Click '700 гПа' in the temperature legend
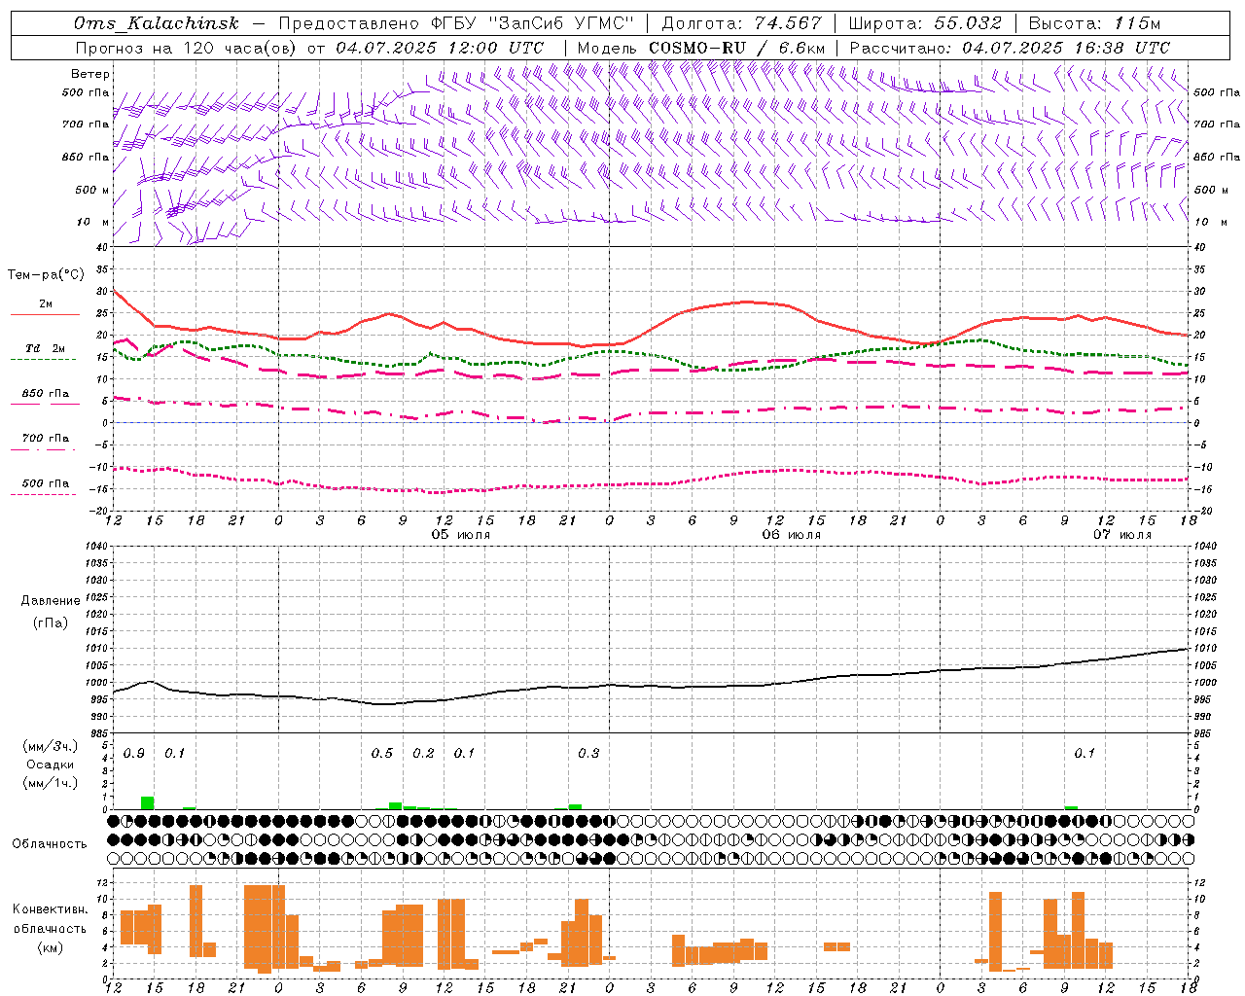1245x996 pixels. (45, 438)
